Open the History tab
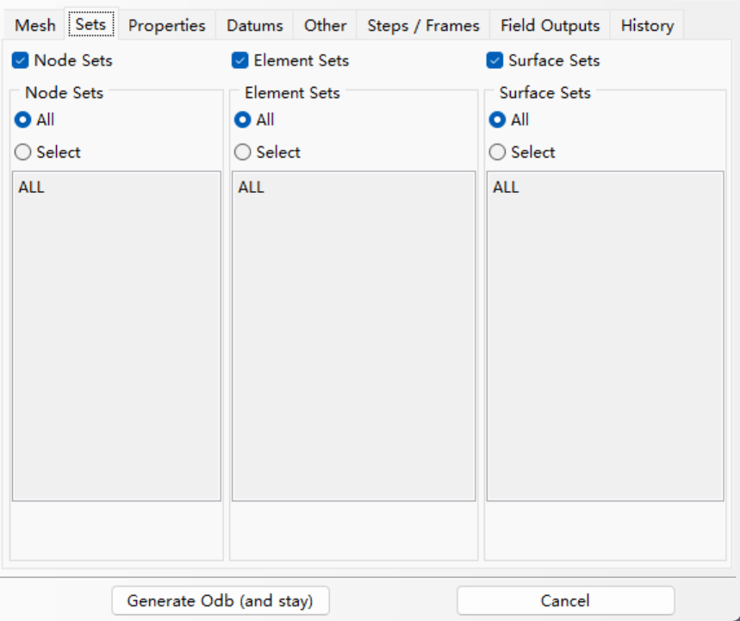 (x=647, y=26)
